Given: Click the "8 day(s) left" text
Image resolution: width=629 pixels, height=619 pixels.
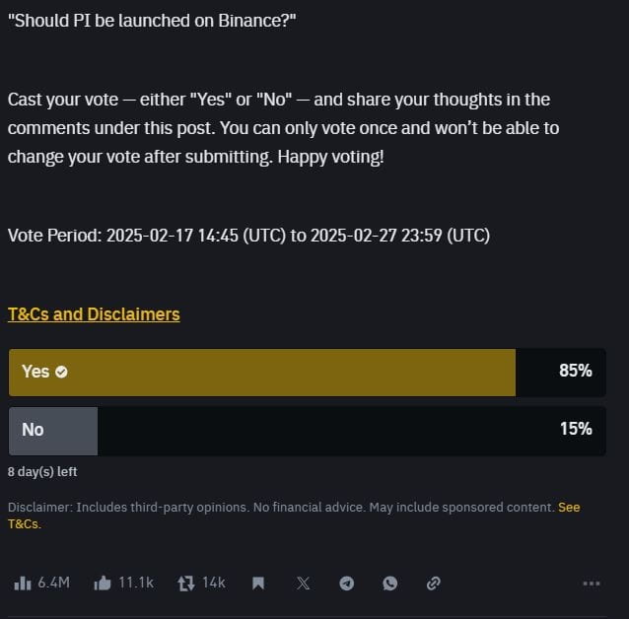Looking at the screenshot, I should coord(42,472).
